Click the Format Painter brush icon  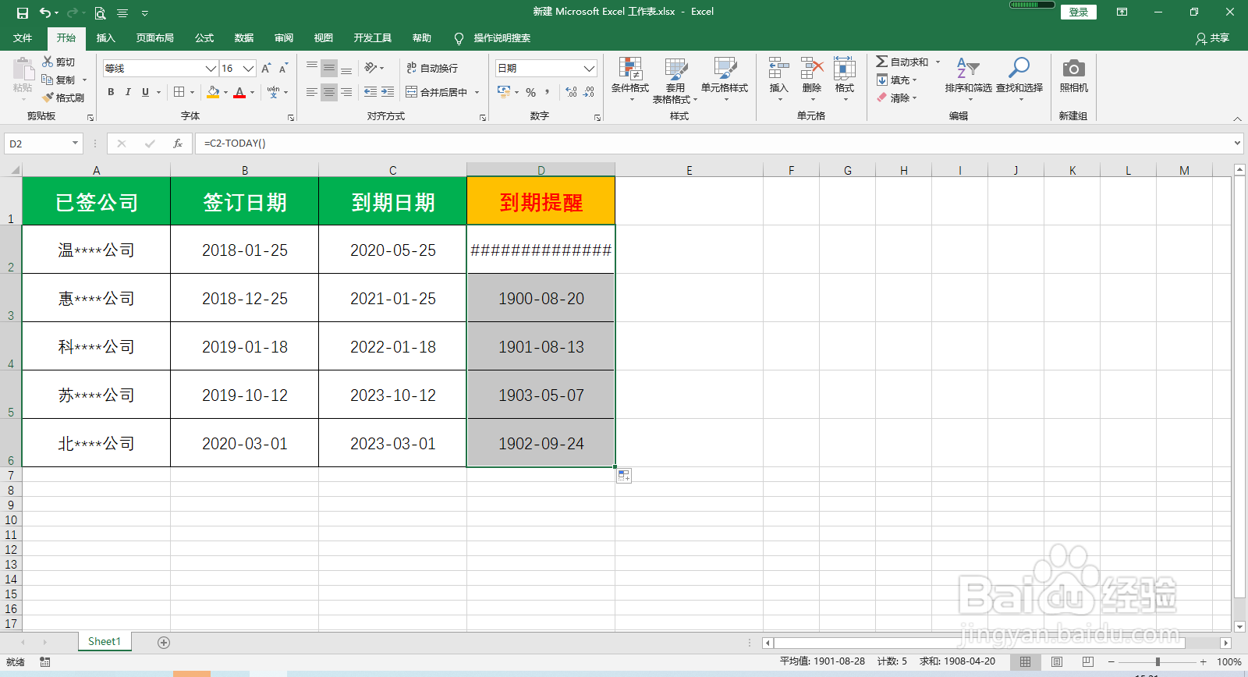48,97
